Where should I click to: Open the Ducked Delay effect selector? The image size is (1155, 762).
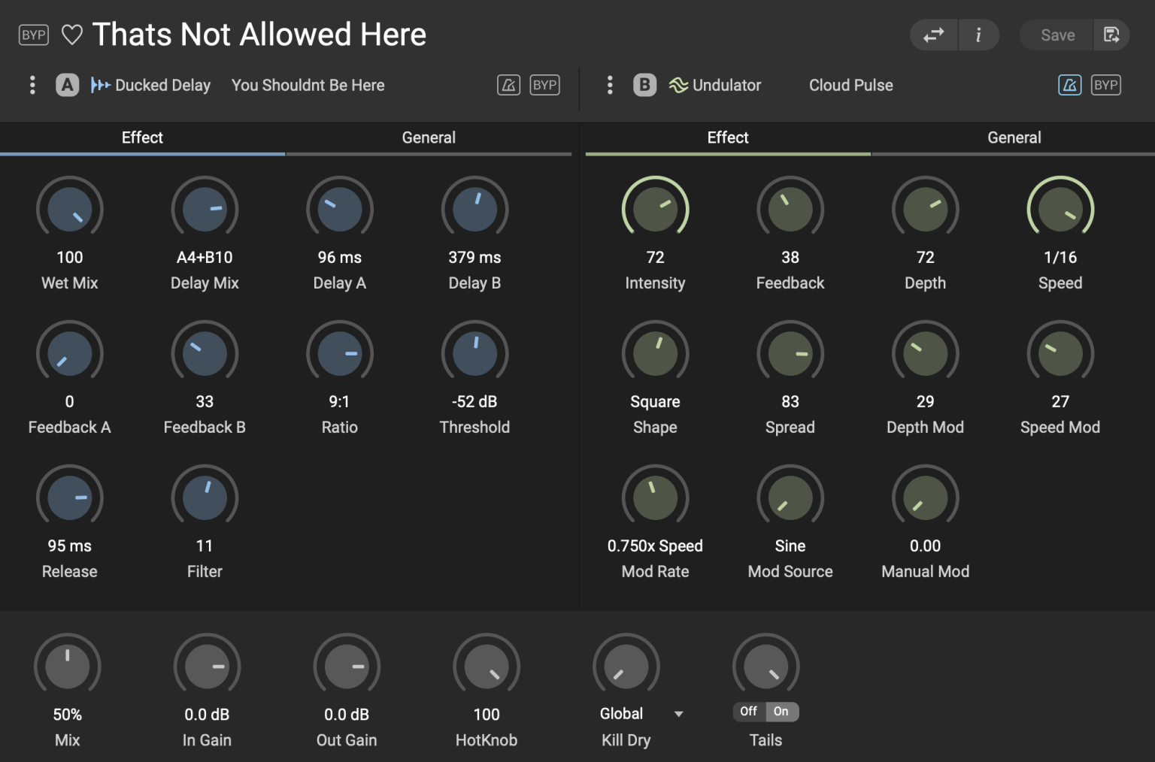[163, 85]
